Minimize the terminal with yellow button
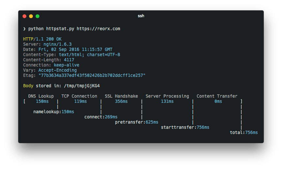Viewport: 282px width, 169px height. pos(31,16)
